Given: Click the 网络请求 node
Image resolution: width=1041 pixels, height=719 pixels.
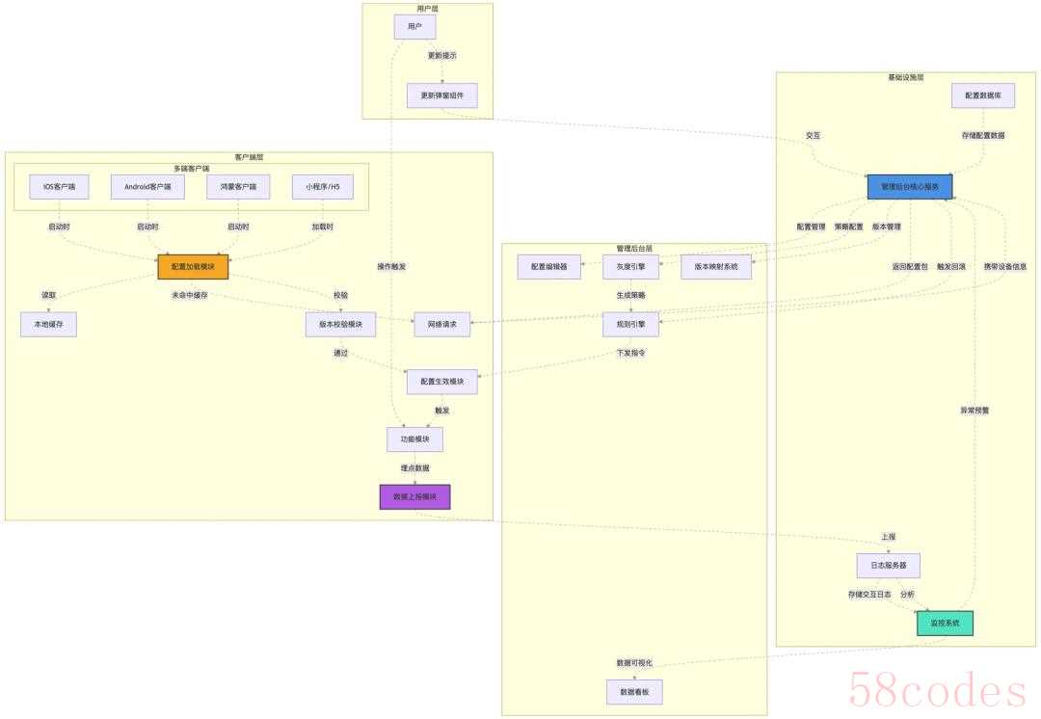Looking at the screenshot, I should click(442, 325).
